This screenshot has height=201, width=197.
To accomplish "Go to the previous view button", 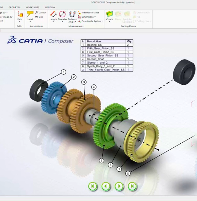I will click(x=106, y=186).
